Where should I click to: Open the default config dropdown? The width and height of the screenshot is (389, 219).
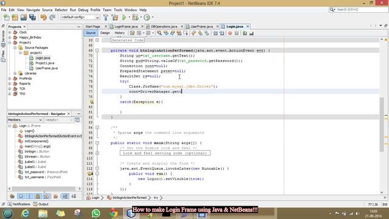click(80, 18)
